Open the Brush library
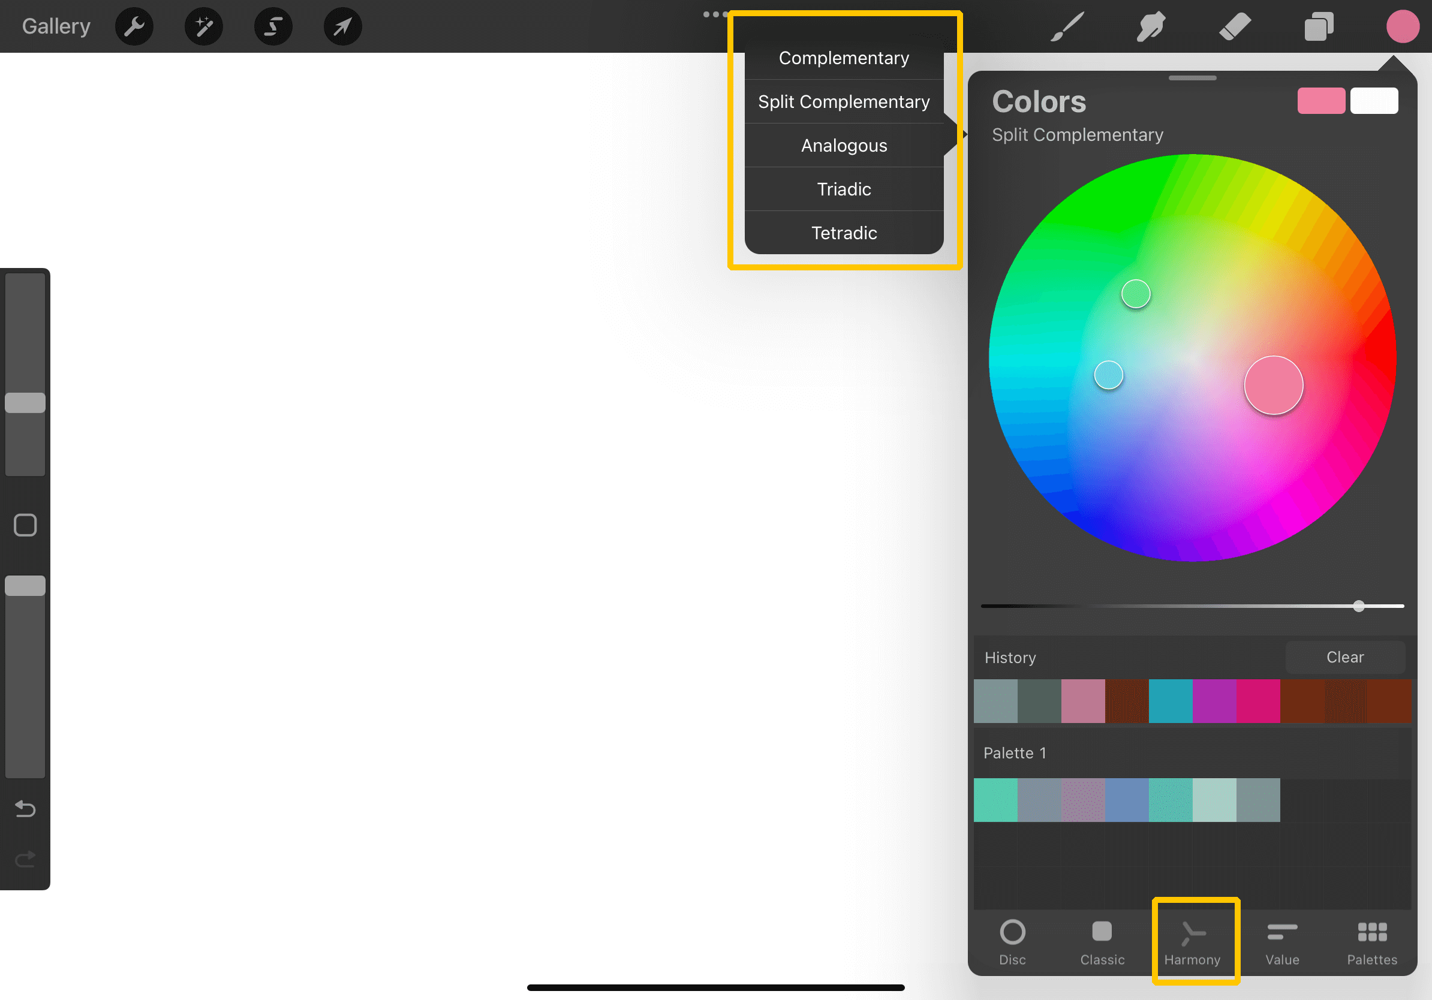Viewport: 1432px width, 1000px height. pyautogui.click(x=1067, y=26)
